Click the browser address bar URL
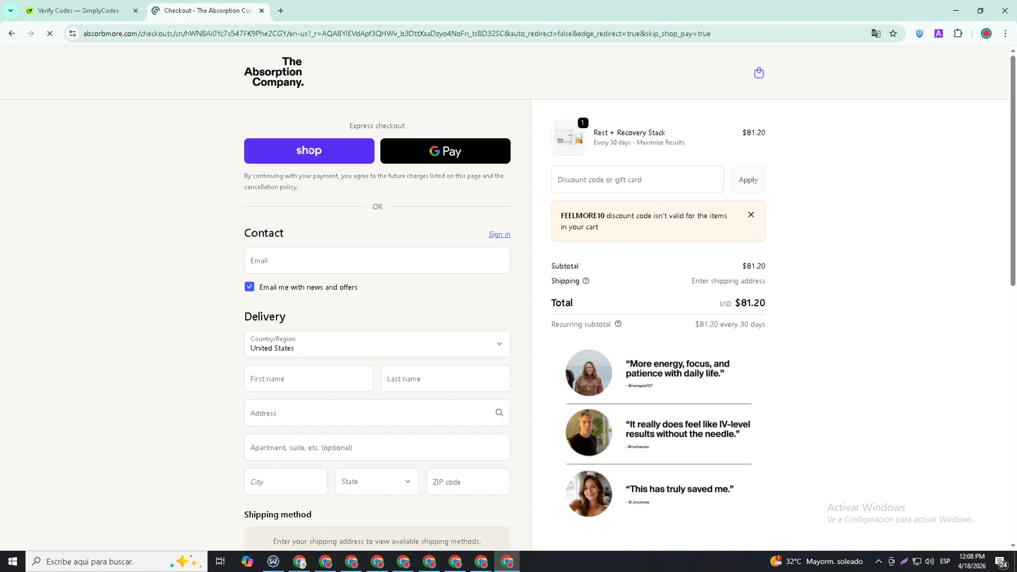This screenshot has height=572, width=1017. [397, 33]
